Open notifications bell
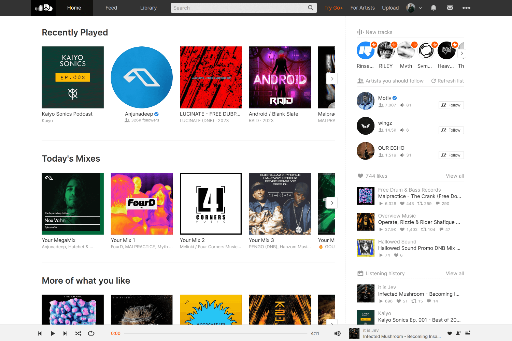This screenshot has height=341, width=512. point(433,8)
